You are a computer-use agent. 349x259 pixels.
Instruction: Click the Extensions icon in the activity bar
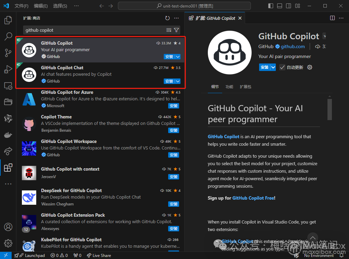[x=8, y=168]
